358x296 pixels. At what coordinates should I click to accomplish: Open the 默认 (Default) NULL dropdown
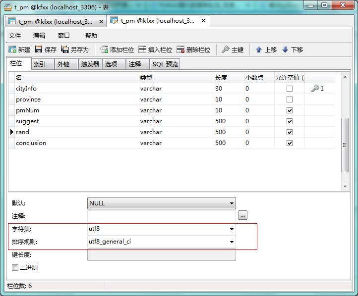point(232,203)
